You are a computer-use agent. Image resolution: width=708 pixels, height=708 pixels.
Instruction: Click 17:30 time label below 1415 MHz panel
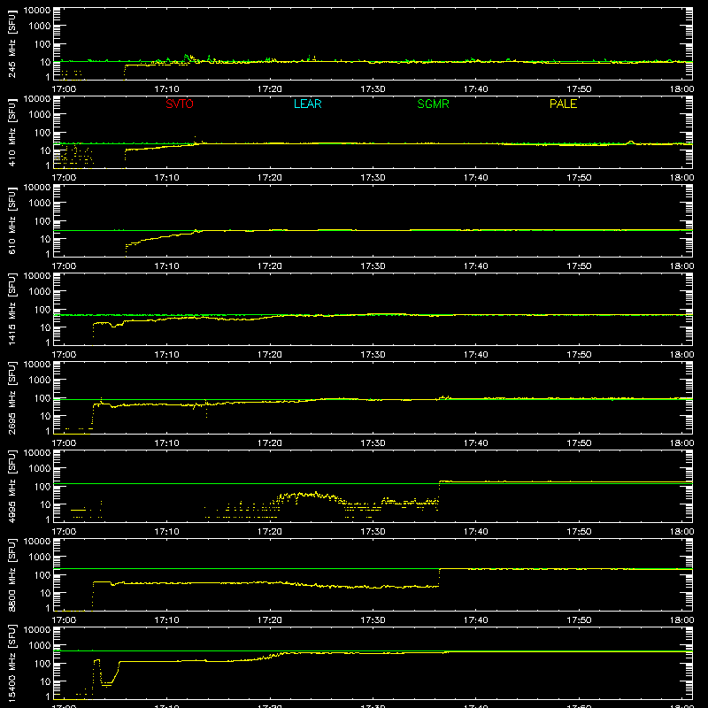tap(373, 355)
